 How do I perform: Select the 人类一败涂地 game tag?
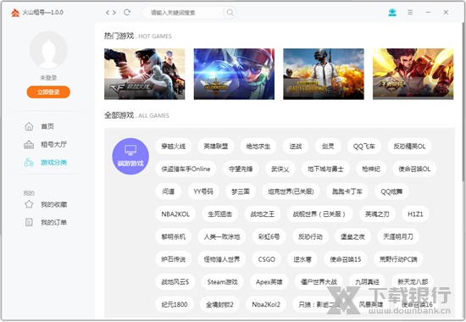[222, 236]
